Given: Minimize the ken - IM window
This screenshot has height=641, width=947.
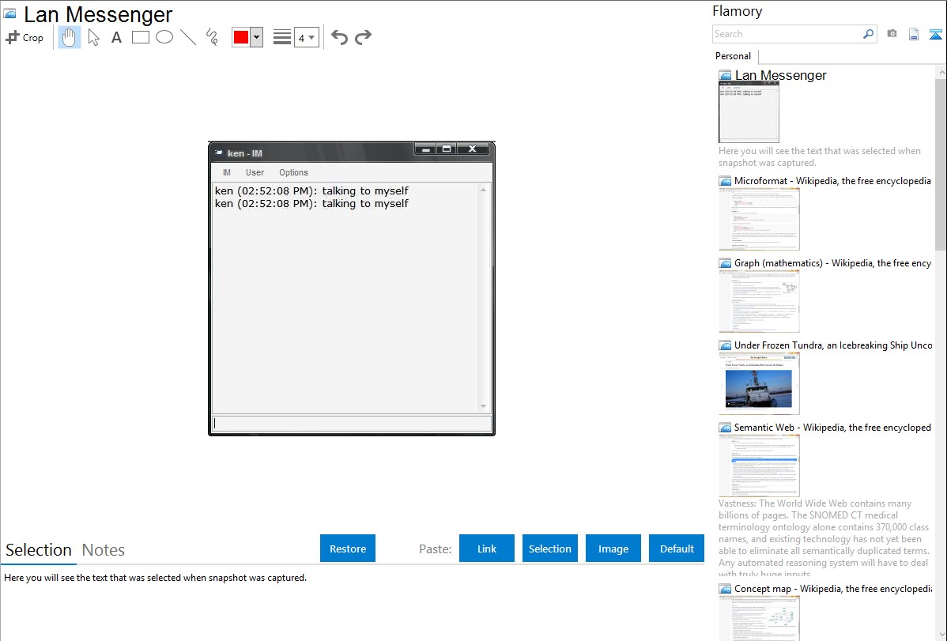Looking at the screenshot, I should (x=426, y=149).
